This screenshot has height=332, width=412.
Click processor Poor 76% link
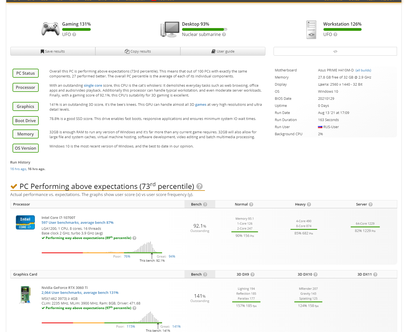(127, 256)
